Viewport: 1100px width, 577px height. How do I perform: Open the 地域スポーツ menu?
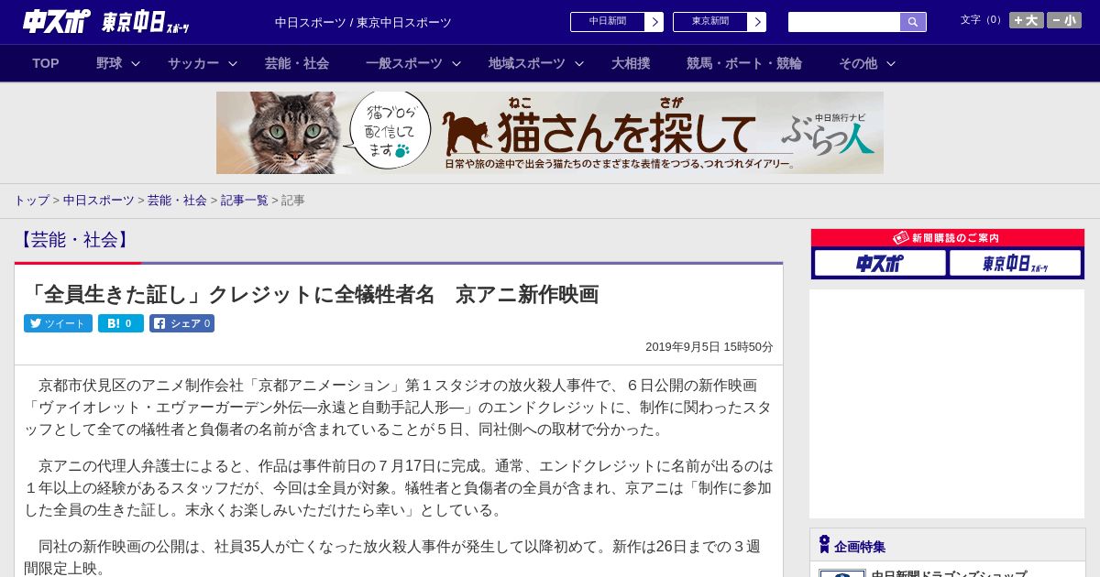point(527,63)
